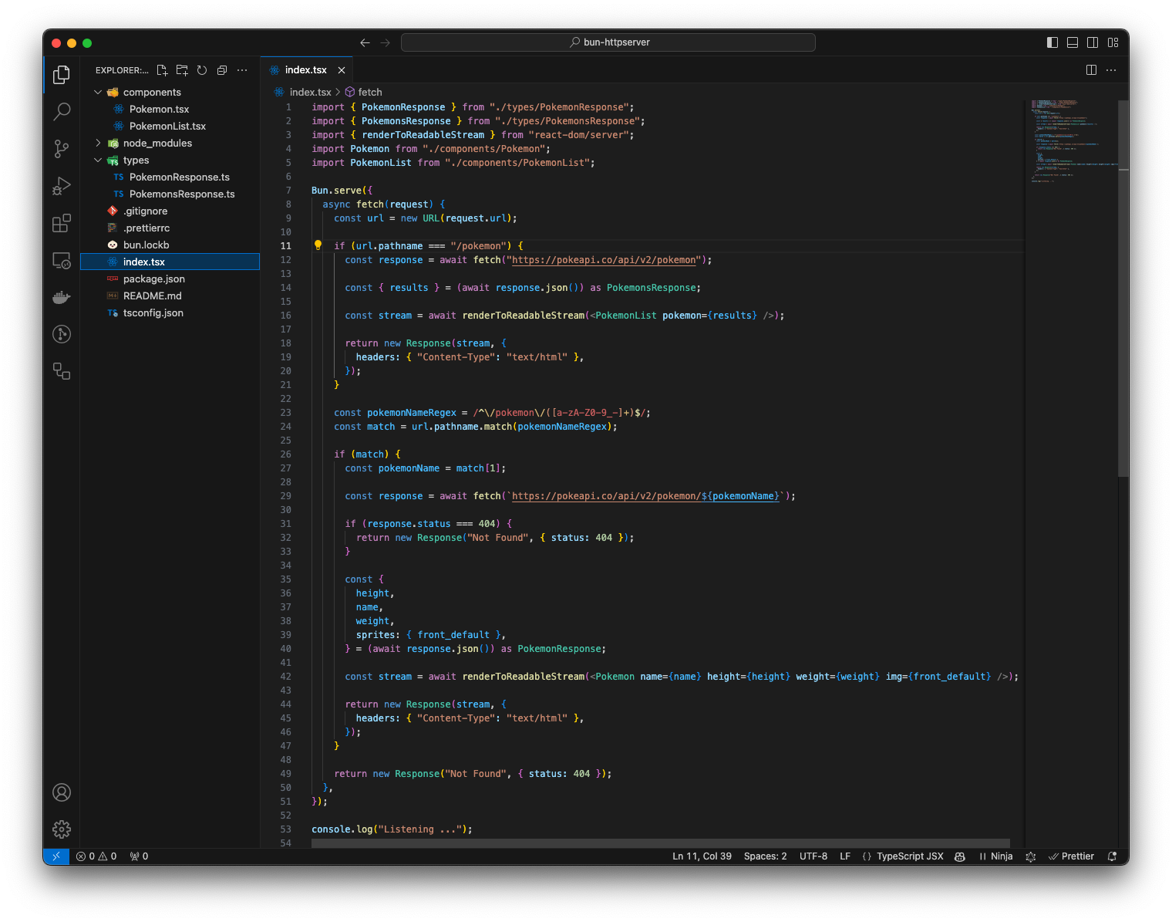Open Explorer views and more actions menu
Image resolution: width=1172 pixels, height=922 pixels.
click(242, 70)
